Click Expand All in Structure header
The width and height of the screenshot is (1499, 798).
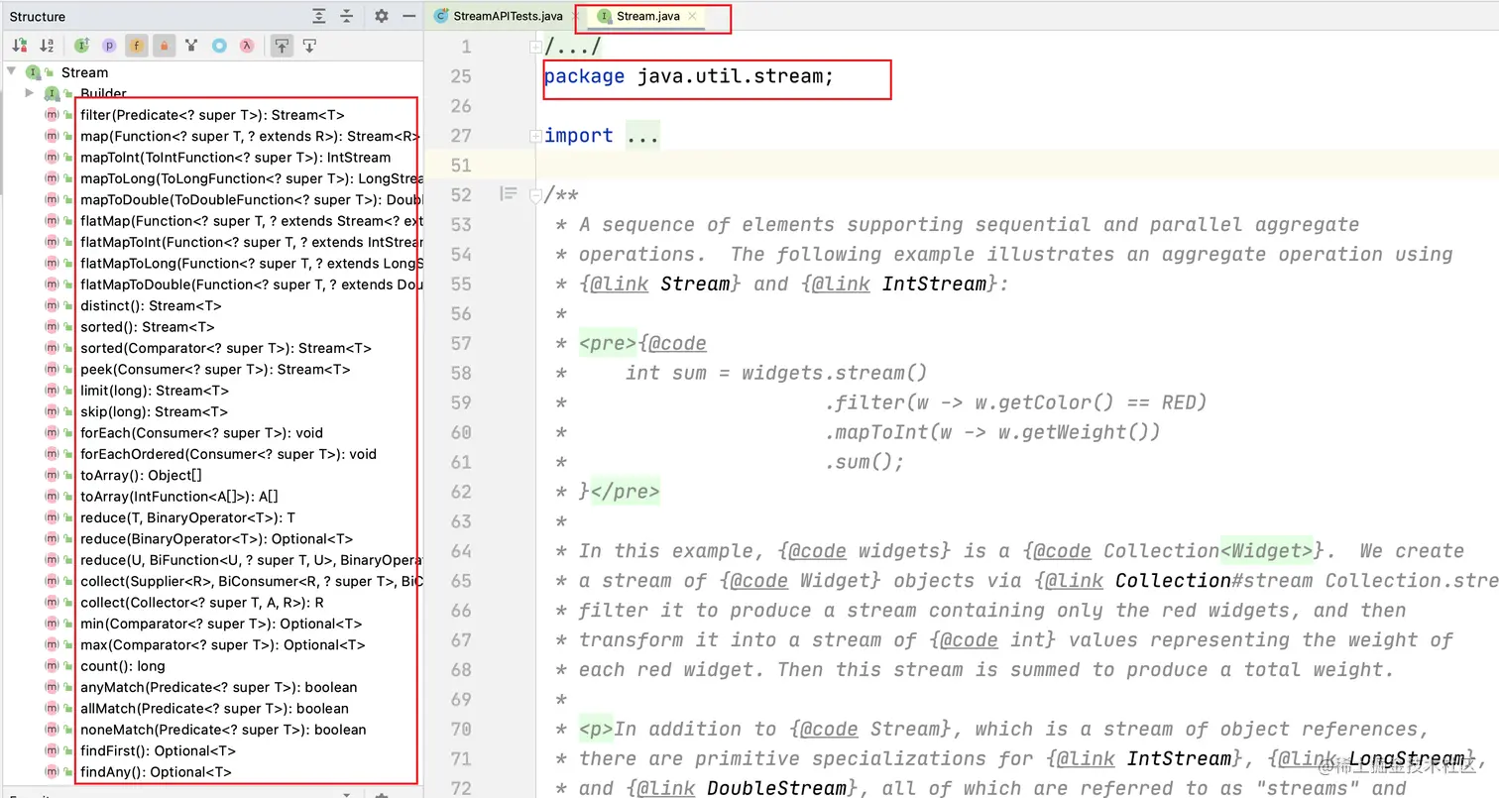coord(318,16)
